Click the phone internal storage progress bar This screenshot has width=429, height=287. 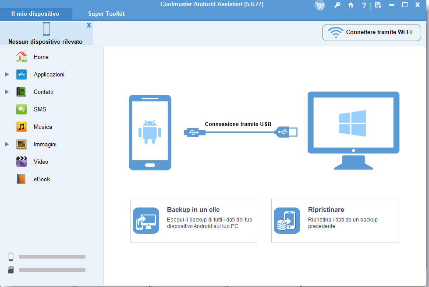coord(52,257)
